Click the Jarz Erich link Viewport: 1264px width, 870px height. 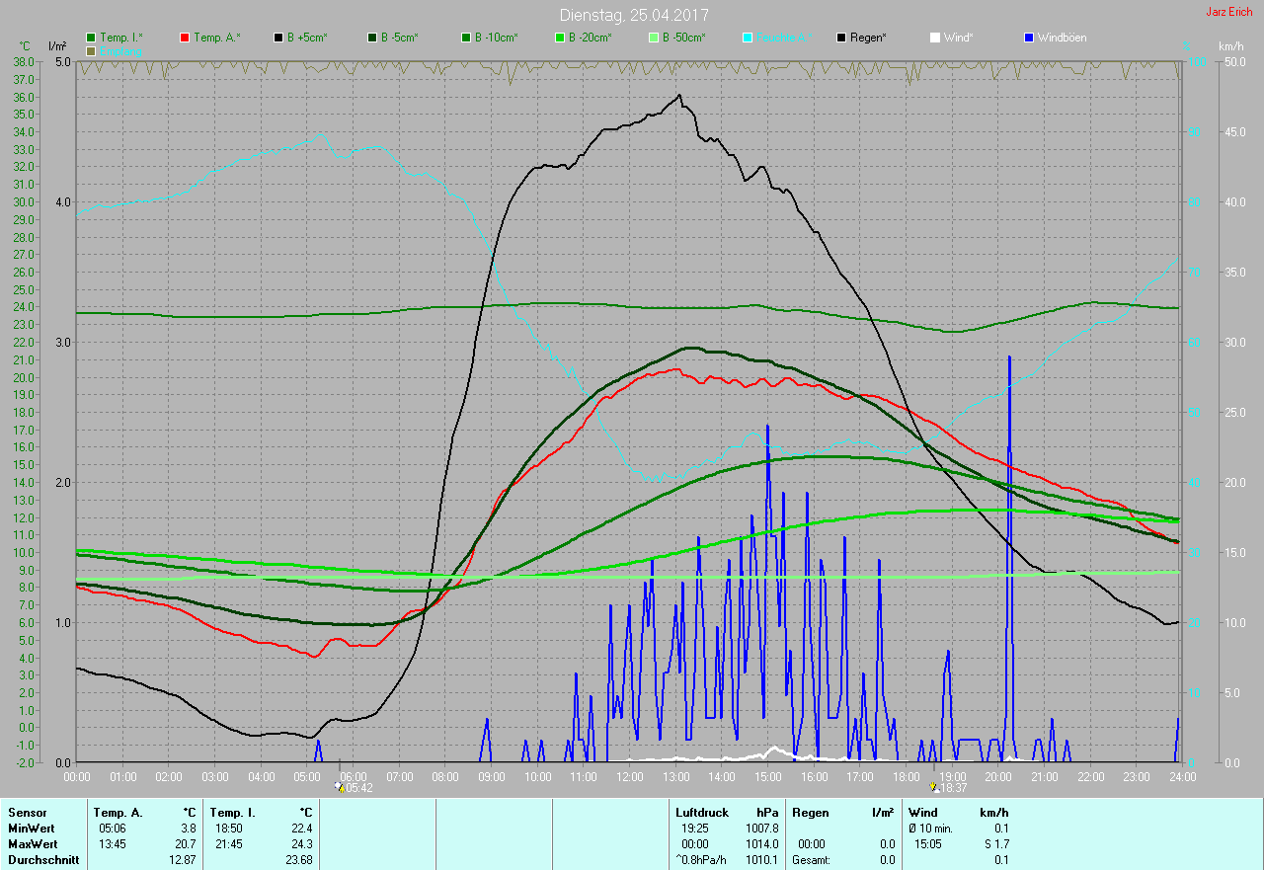point(1228,12)
